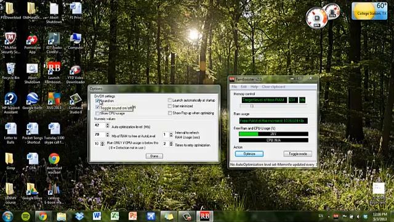Enable Launch automatically at startup
Viewport: 394px width, 222px height.
coord(170,100)
